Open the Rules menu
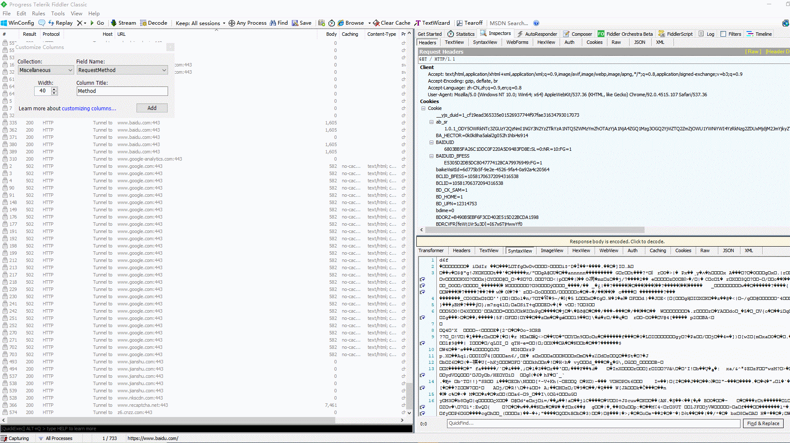Viewport: 790px width, 443px height. click(38, 13)
